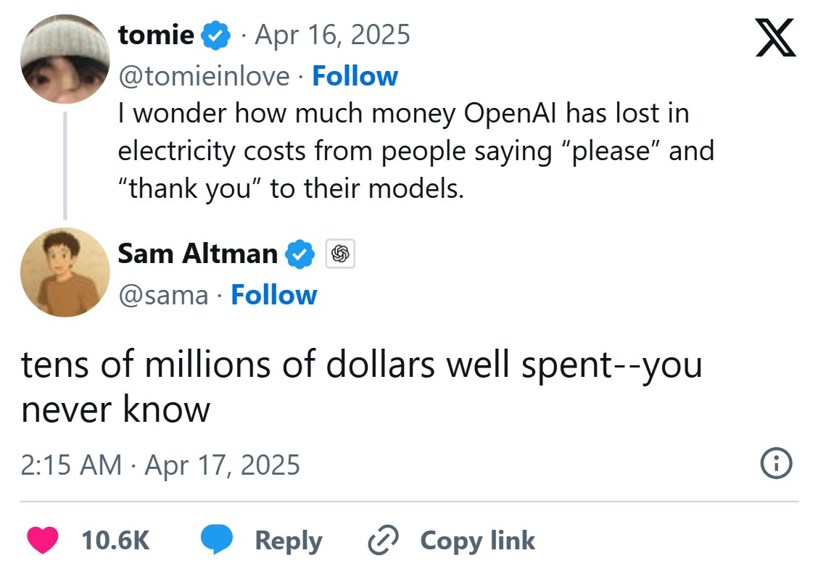Open the info circle icon

click(775, 463)
